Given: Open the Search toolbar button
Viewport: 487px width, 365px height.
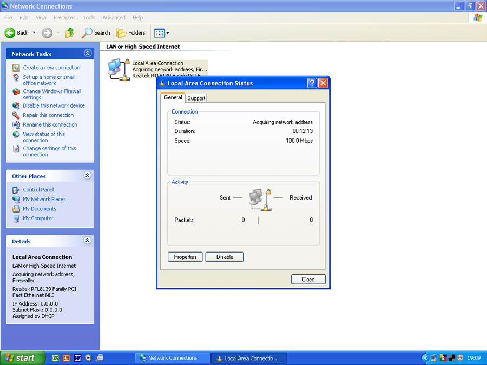Looking at the screenshot, I should (96, 33).
